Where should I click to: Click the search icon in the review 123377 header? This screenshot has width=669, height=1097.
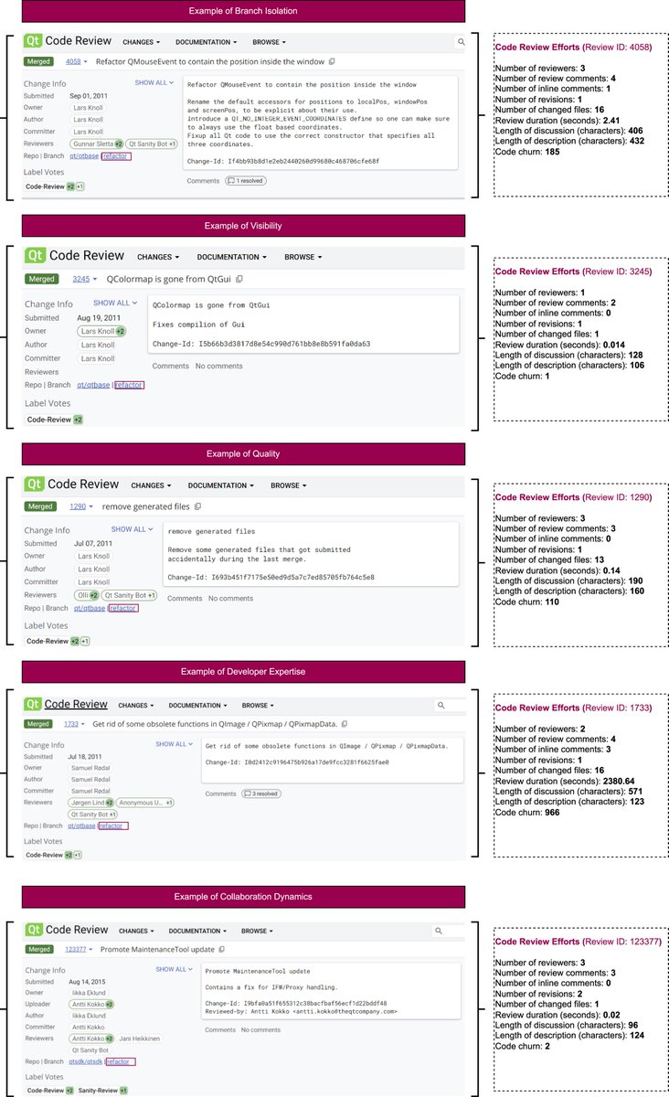[441, 931]
